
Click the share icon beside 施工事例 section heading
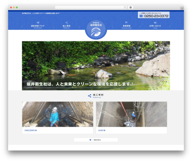point(89,96)
